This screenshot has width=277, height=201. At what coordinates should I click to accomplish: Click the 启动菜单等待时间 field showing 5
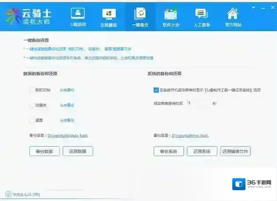199,103
